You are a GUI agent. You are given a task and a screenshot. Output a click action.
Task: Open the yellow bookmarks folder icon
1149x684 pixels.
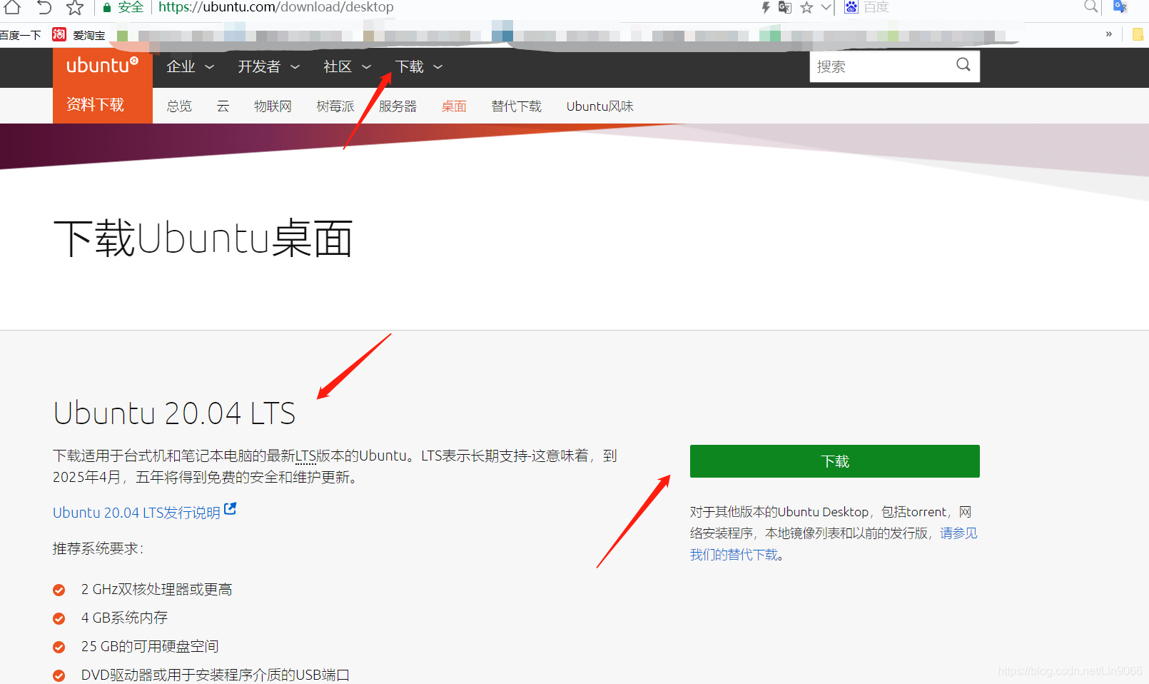1138,34
